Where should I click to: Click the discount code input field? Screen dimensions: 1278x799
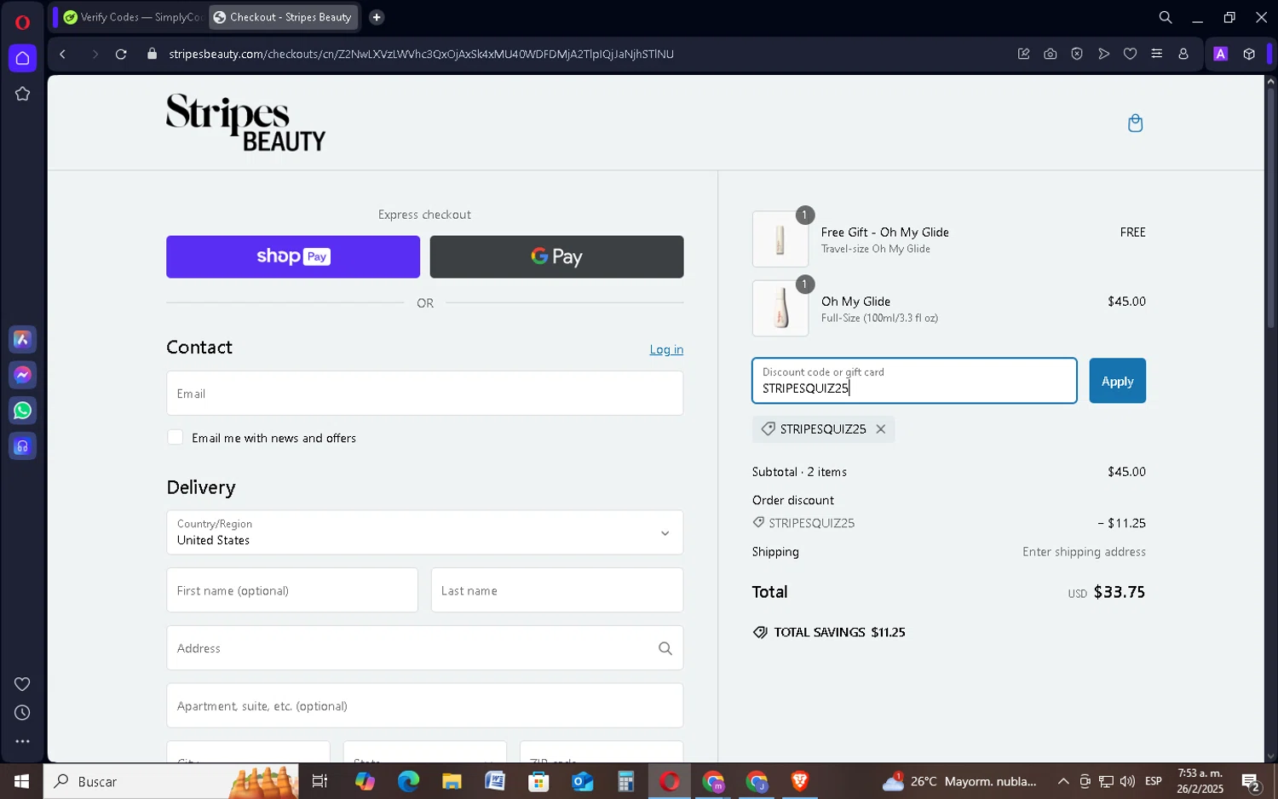(914, 381)
